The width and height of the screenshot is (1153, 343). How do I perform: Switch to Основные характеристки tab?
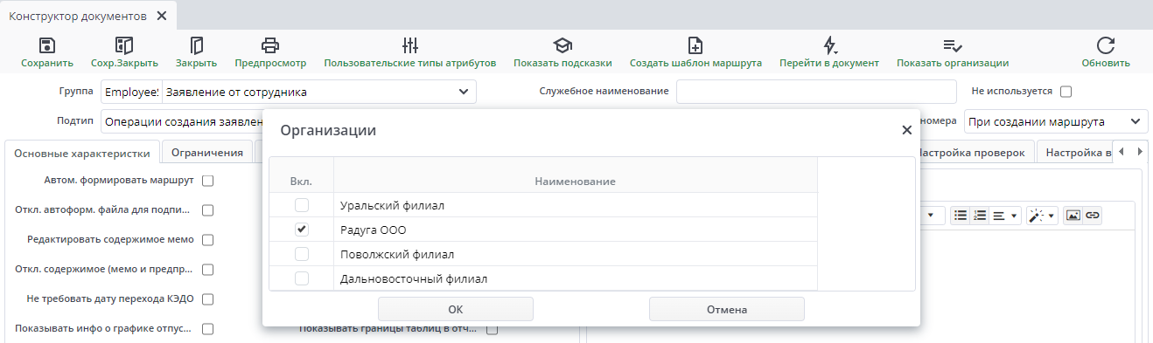[x=82, y=153]
